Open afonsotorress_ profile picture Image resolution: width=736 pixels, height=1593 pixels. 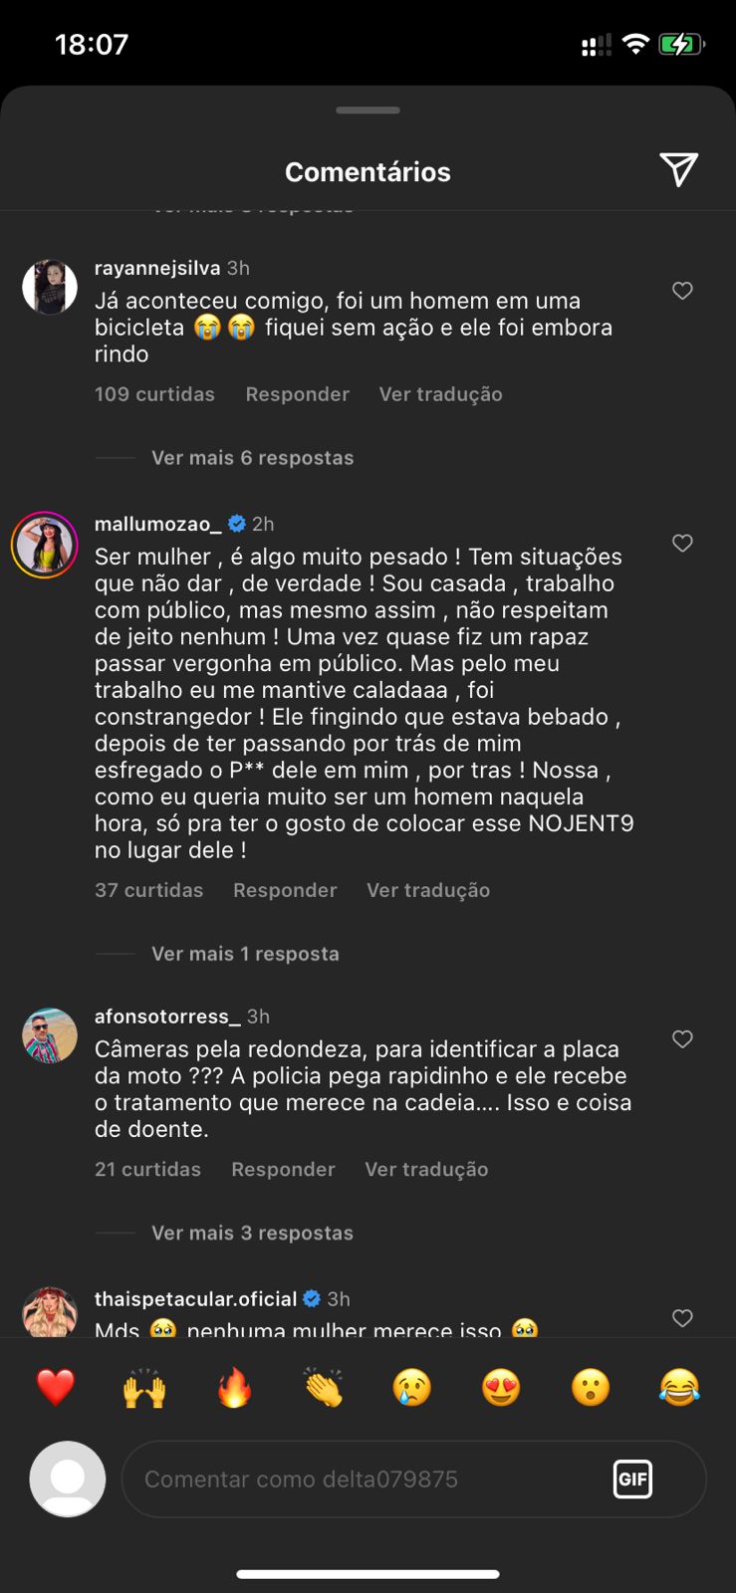point(50,1035)
